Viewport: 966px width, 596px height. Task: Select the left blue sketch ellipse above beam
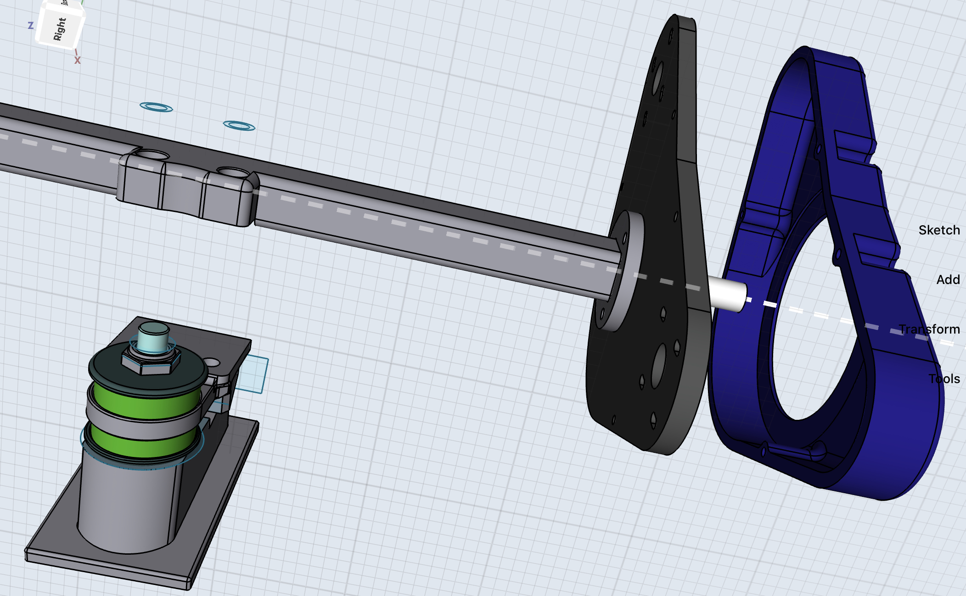coord(156,107)
